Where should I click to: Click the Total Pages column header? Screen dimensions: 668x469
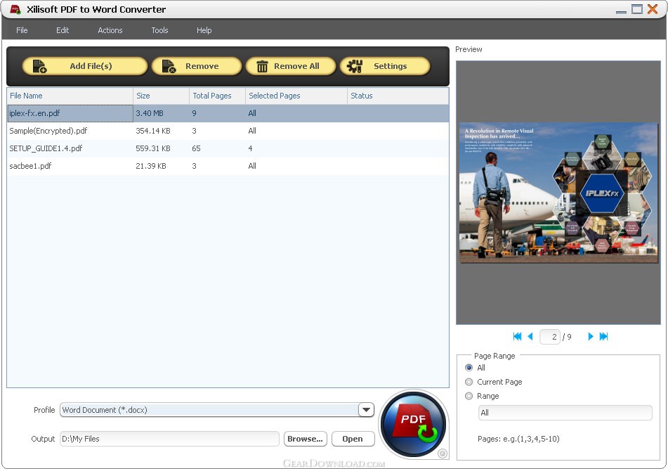[x=217, y=96]
